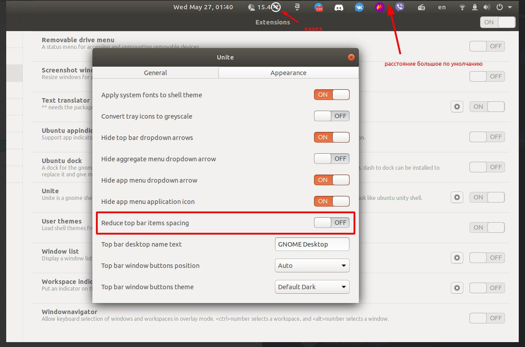Close the Unite preferences dialog
The height and width of the screenshot is (347, 525).
click(x=351, y=57)
